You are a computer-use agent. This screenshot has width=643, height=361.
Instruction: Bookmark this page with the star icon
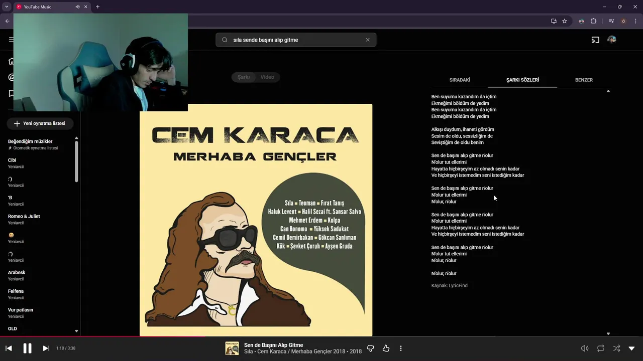pyautogui.click(x=565, y=21)
